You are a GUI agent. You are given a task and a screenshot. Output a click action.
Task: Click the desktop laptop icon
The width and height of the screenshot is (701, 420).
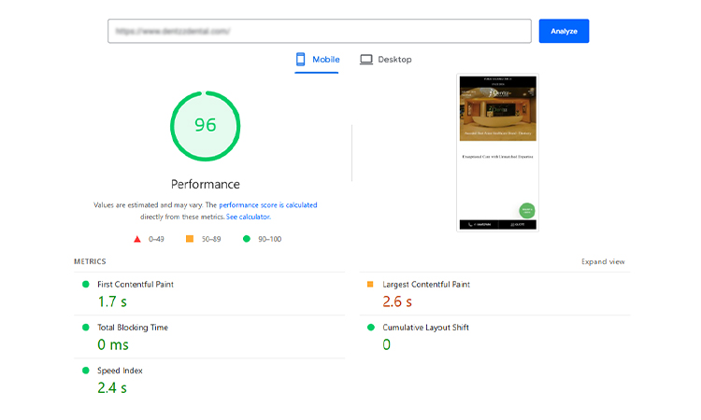(366, 60)
